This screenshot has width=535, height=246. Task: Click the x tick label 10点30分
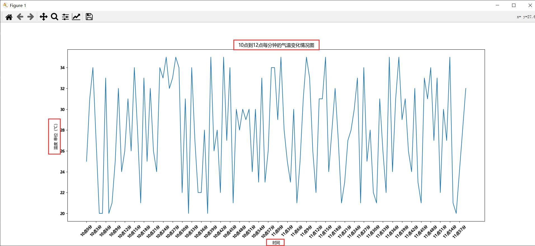182,231
